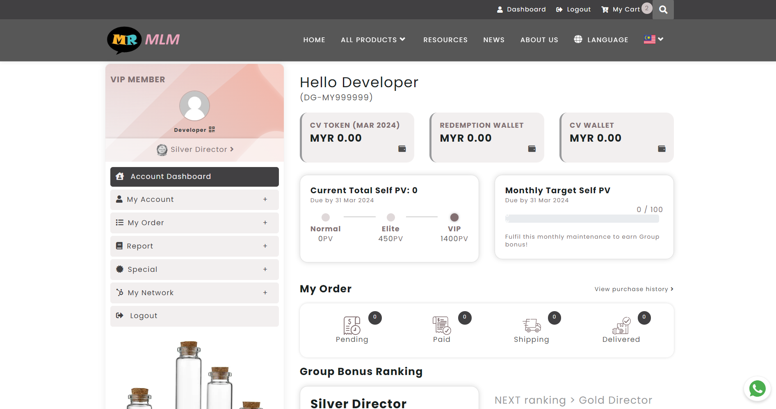Click the MR MLM logo

click(x=144, y=40)
